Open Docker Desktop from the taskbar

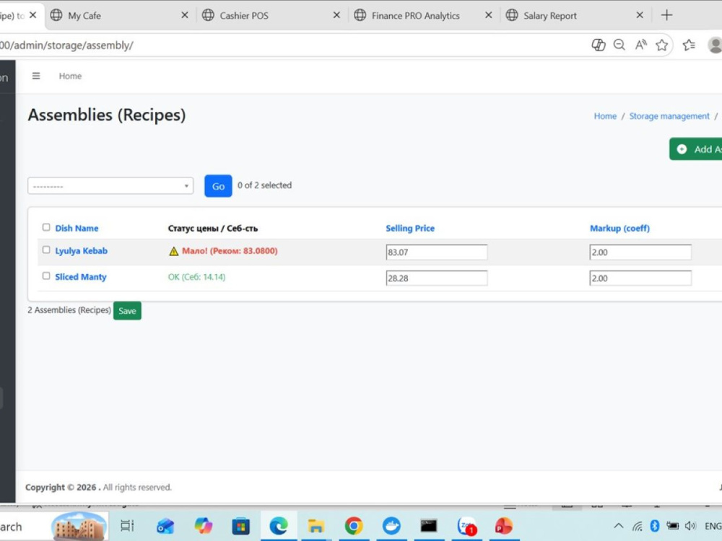(391, 525)
